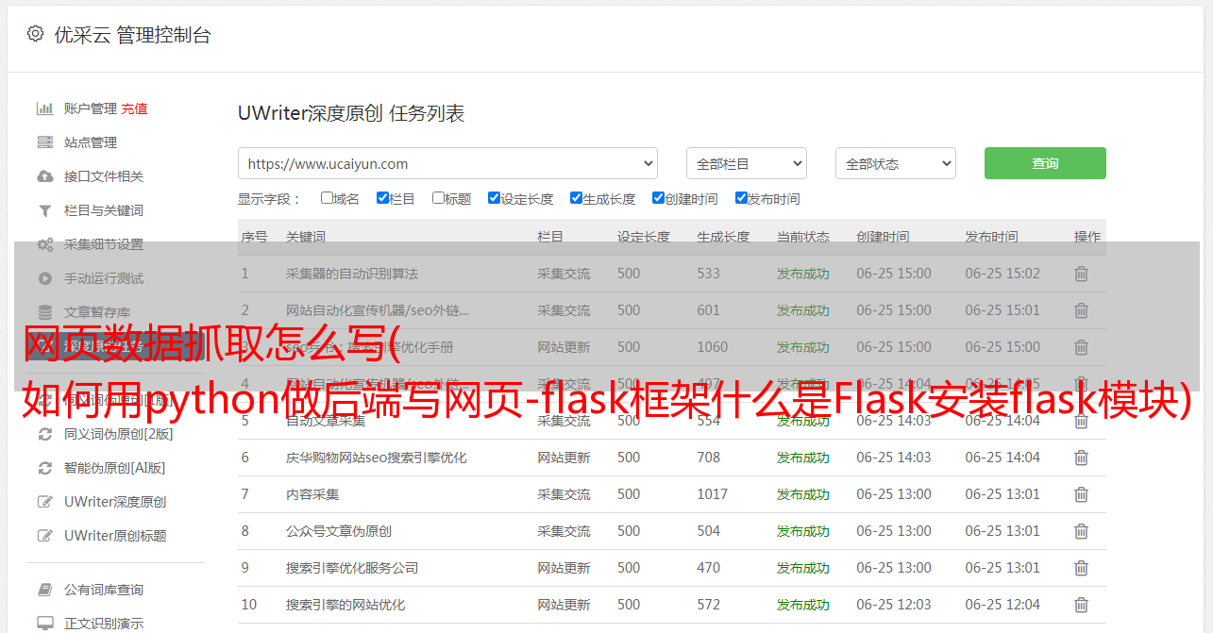This screenshot has width=1213, height=633.
Task: Open the site URL dropdown https://www.ucaiyun.com
Action: 447,163
